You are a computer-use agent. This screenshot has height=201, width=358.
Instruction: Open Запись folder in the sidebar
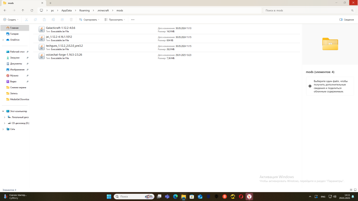click(x=15, y=93)
